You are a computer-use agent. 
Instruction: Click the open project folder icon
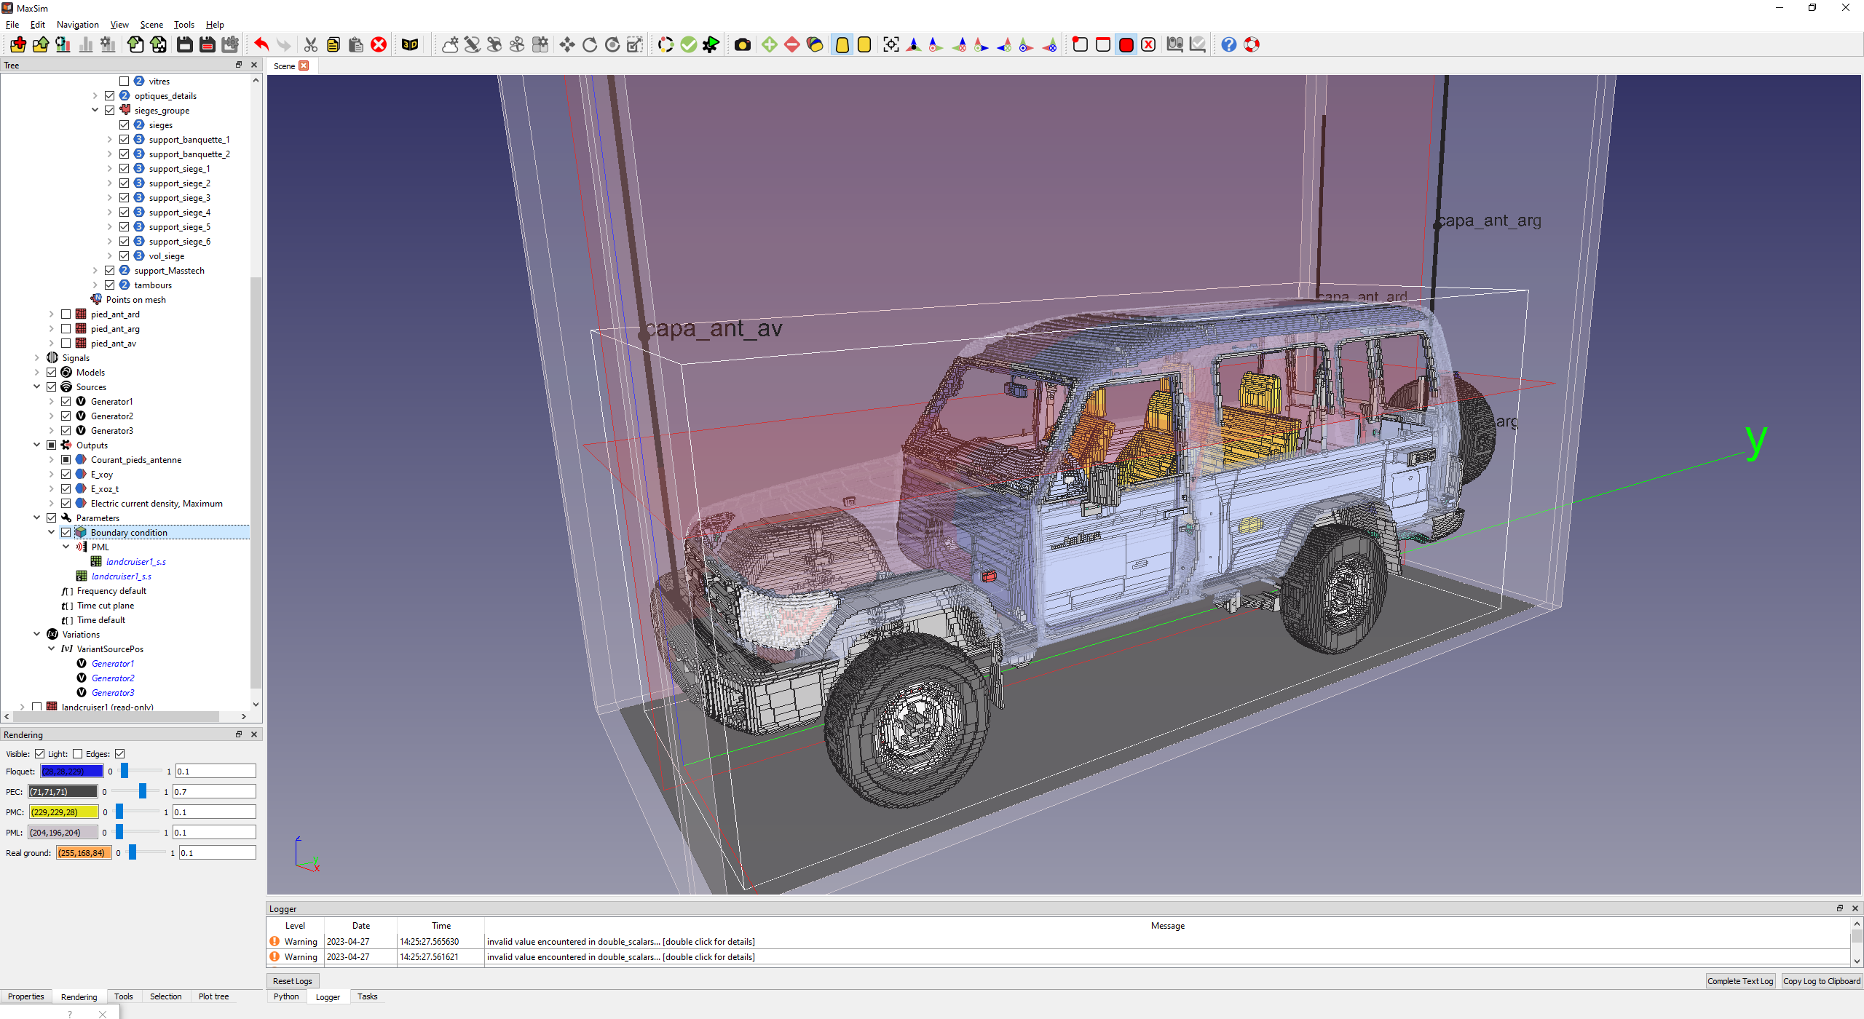41,45
